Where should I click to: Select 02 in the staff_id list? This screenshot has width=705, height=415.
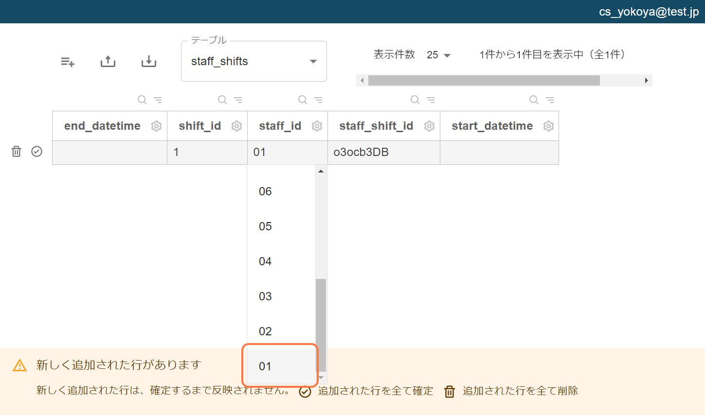(x=281, y=331)
